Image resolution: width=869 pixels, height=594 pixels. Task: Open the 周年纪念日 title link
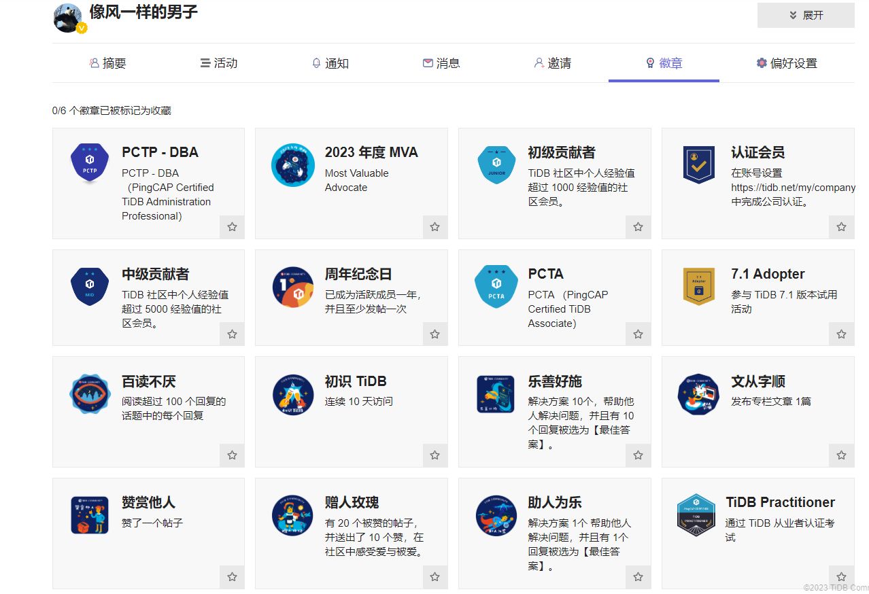(358, 274)
